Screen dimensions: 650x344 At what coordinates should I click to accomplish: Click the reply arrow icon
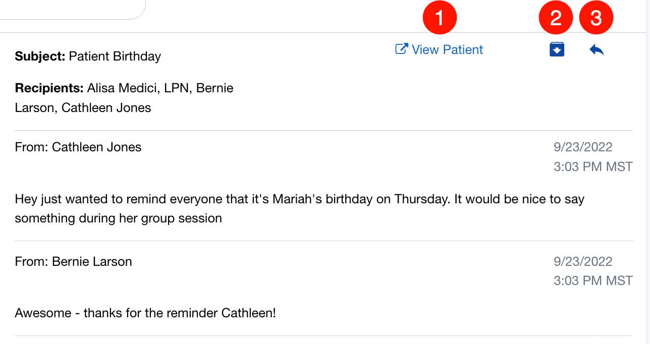point(597,49)
